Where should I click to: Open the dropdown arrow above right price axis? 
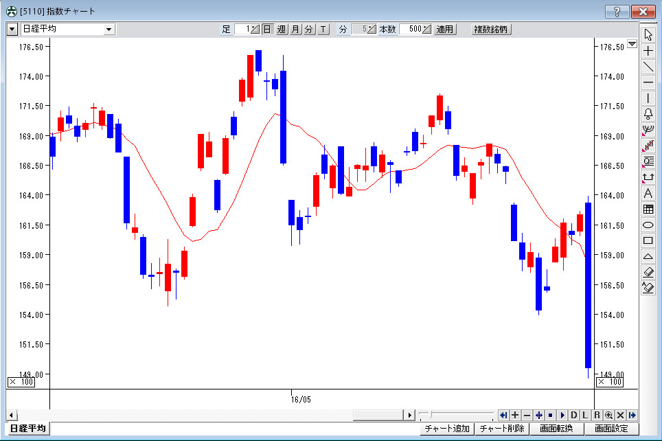(x=632, y=45)
